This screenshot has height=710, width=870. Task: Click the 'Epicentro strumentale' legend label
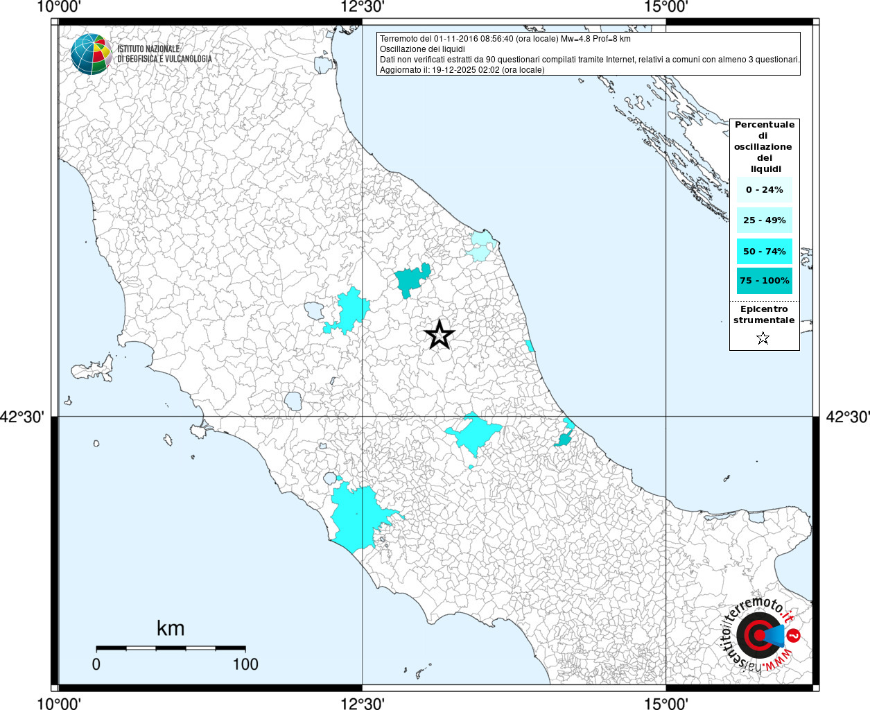coord(764,315)
